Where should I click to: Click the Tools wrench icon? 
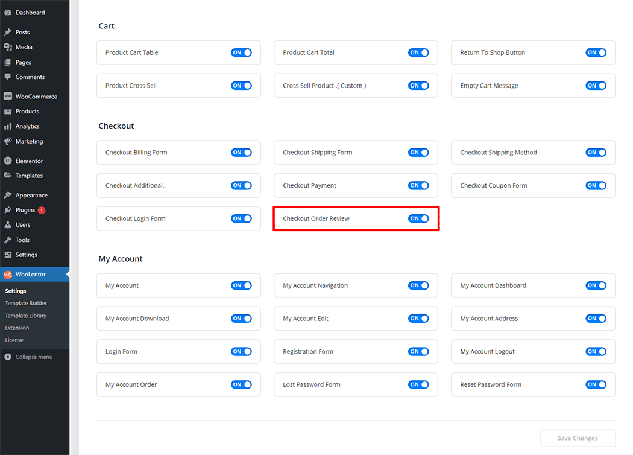coord(7,240)
